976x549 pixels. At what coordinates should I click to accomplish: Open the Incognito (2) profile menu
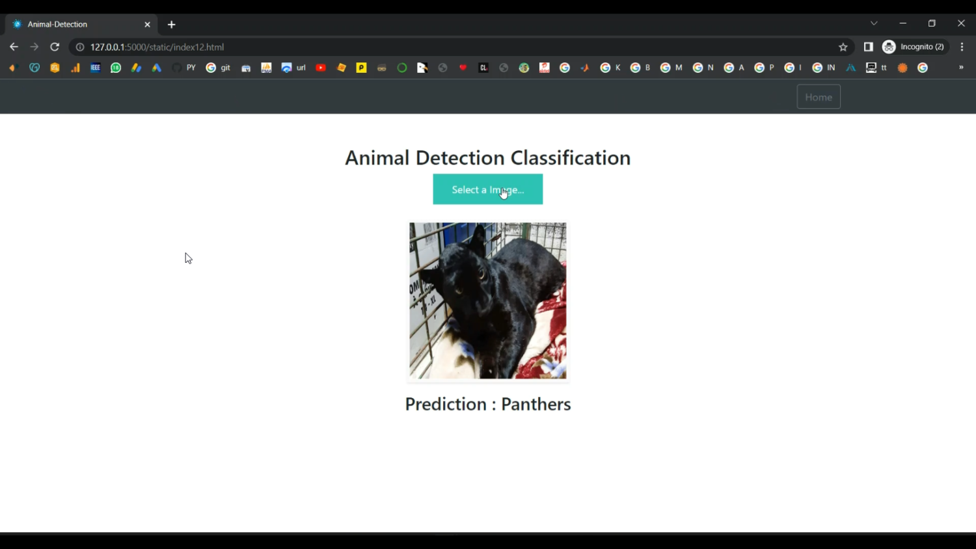coord(914,47)
